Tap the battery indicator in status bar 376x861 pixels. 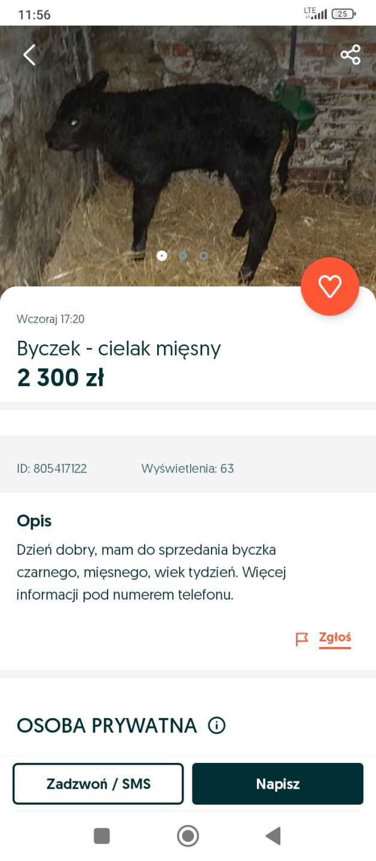343,14
